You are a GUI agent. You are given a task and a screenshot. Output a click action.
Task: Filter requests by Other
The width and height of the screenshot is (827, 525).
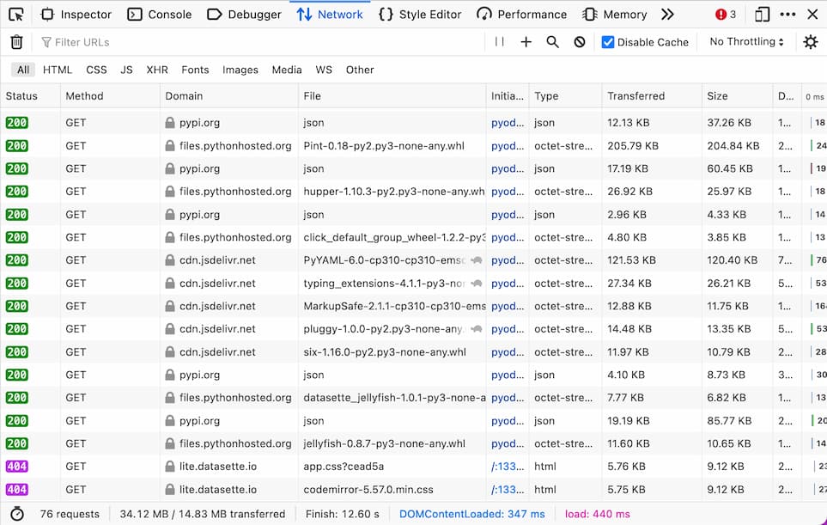[360, 70]
